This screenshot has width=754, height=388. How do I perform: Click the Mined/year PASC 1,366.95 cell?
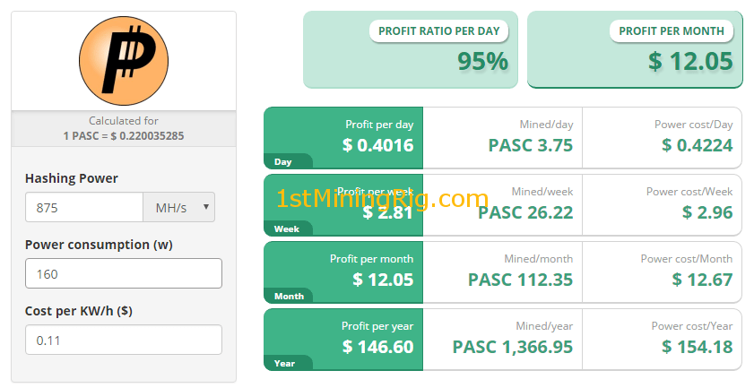point(502,339)
